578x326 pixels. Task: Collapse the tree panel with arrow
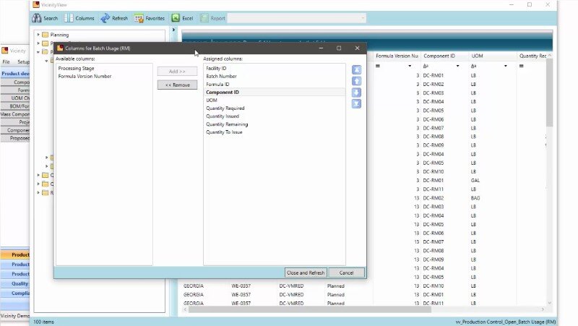pyautogui.click(x=173, y=30)
